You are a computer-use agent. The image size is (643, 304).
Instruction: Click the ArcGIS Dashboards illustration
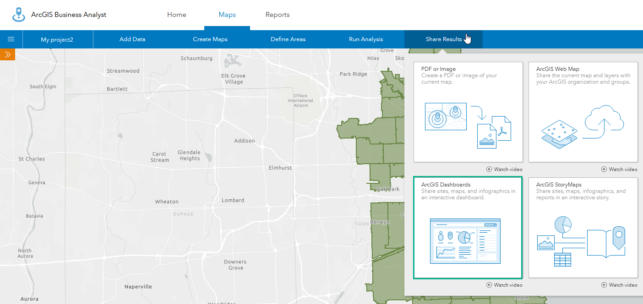465,241
